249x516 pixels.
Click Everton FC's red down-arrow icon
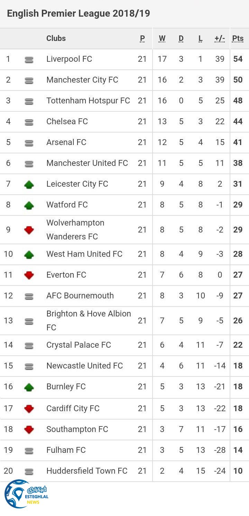(29, 275)
